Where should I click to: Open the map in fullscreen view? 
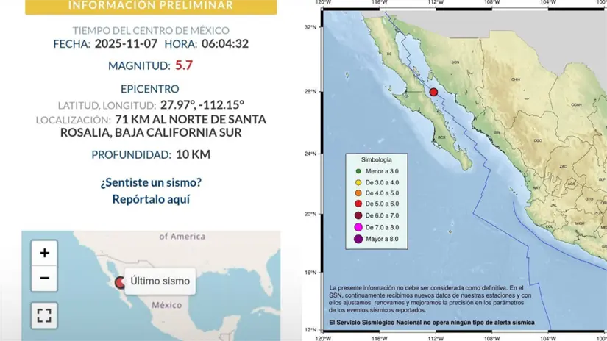click(44, 315)
